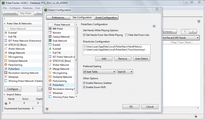The width and height of the screenshot is (205, 120).
Task: Check Hide Site From Lists
Action: 127,35
